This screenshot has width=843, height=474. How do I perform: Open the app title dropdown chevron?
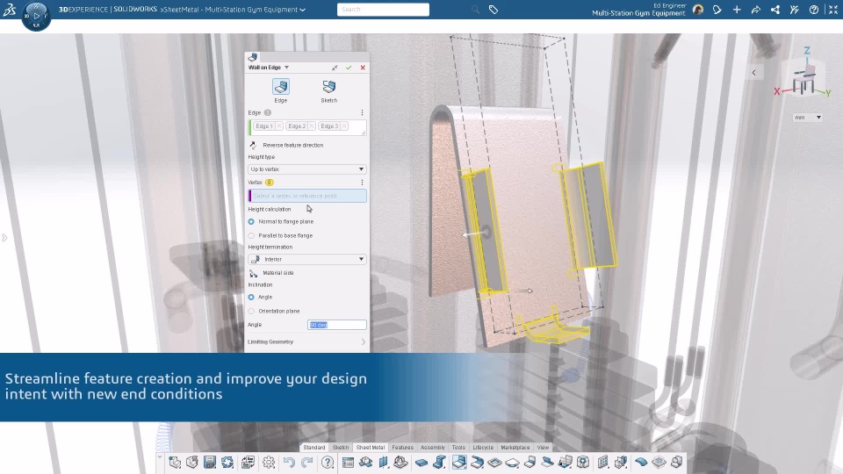(x=303, y=10)
